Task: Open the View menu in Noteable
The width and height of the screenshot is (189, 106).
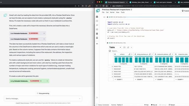Action: tap(118, 12)
